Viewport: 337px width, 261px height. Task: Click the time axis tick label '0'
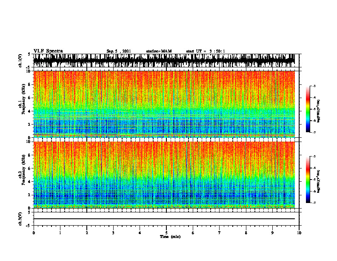pyautogui.click(x=34, y=233)
